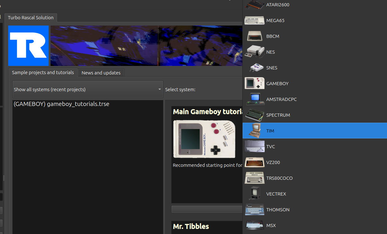
Task: Click the VECTREX console icon
Action: click(255, 194)
